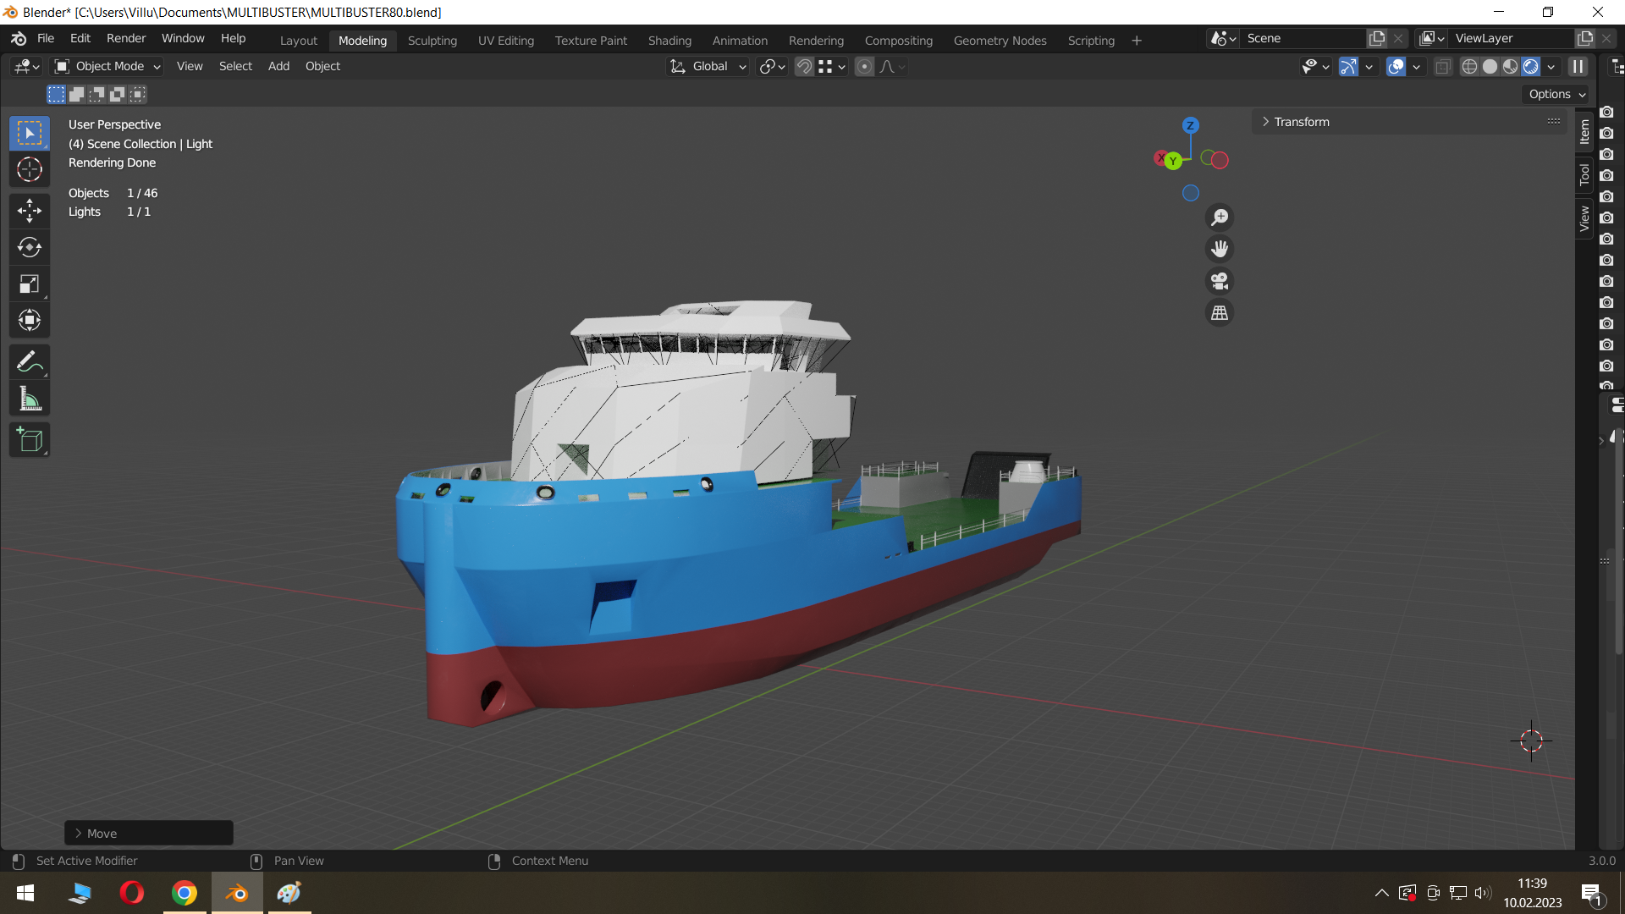Click the zoom magnifier viewport button
This screenshot has height=914, width=1625.
[x=1220, y=217]
